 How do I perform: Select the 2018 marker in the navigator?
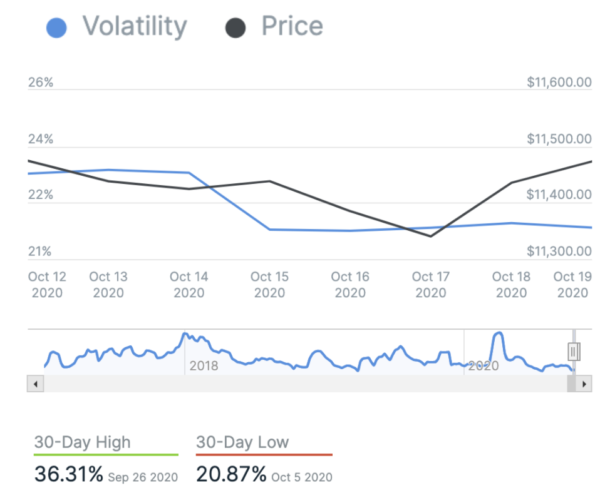tap(204, 365)
